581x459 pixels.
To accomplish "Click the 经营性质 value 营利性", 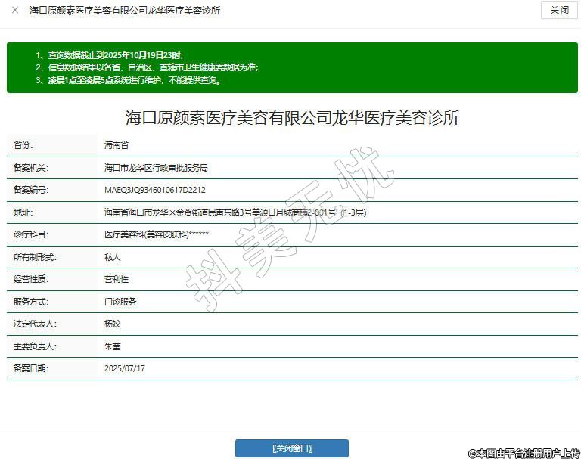I will pos(116,279).
